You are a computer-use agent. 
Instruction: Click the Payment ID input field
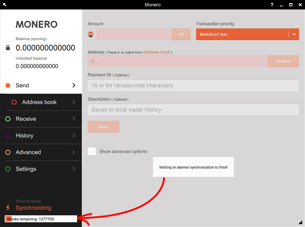pyautogui.click(x=193, y=85)
